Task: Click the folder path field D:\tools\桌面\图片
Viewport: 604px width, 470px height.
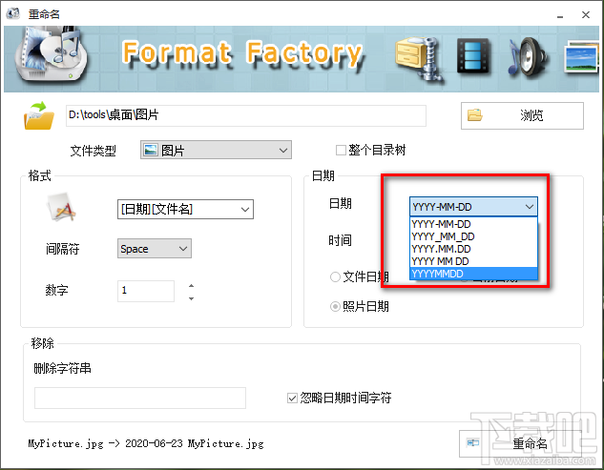Action: click(x=246, y=115)
